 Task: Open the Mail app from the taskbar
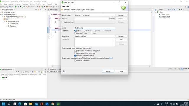[36, 104]
